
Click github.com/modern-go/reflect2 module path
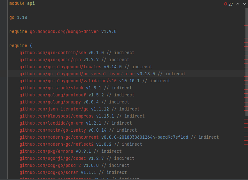pos(57,144)
